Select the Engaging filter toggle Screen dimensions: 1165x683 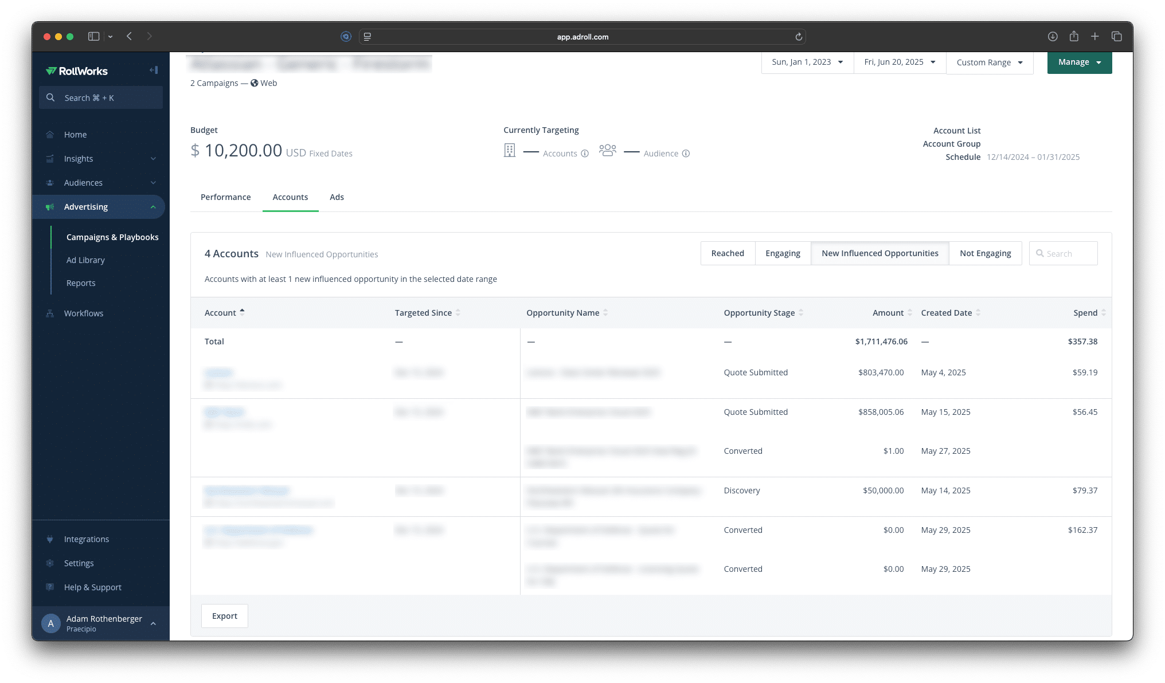tap(783, 253)
